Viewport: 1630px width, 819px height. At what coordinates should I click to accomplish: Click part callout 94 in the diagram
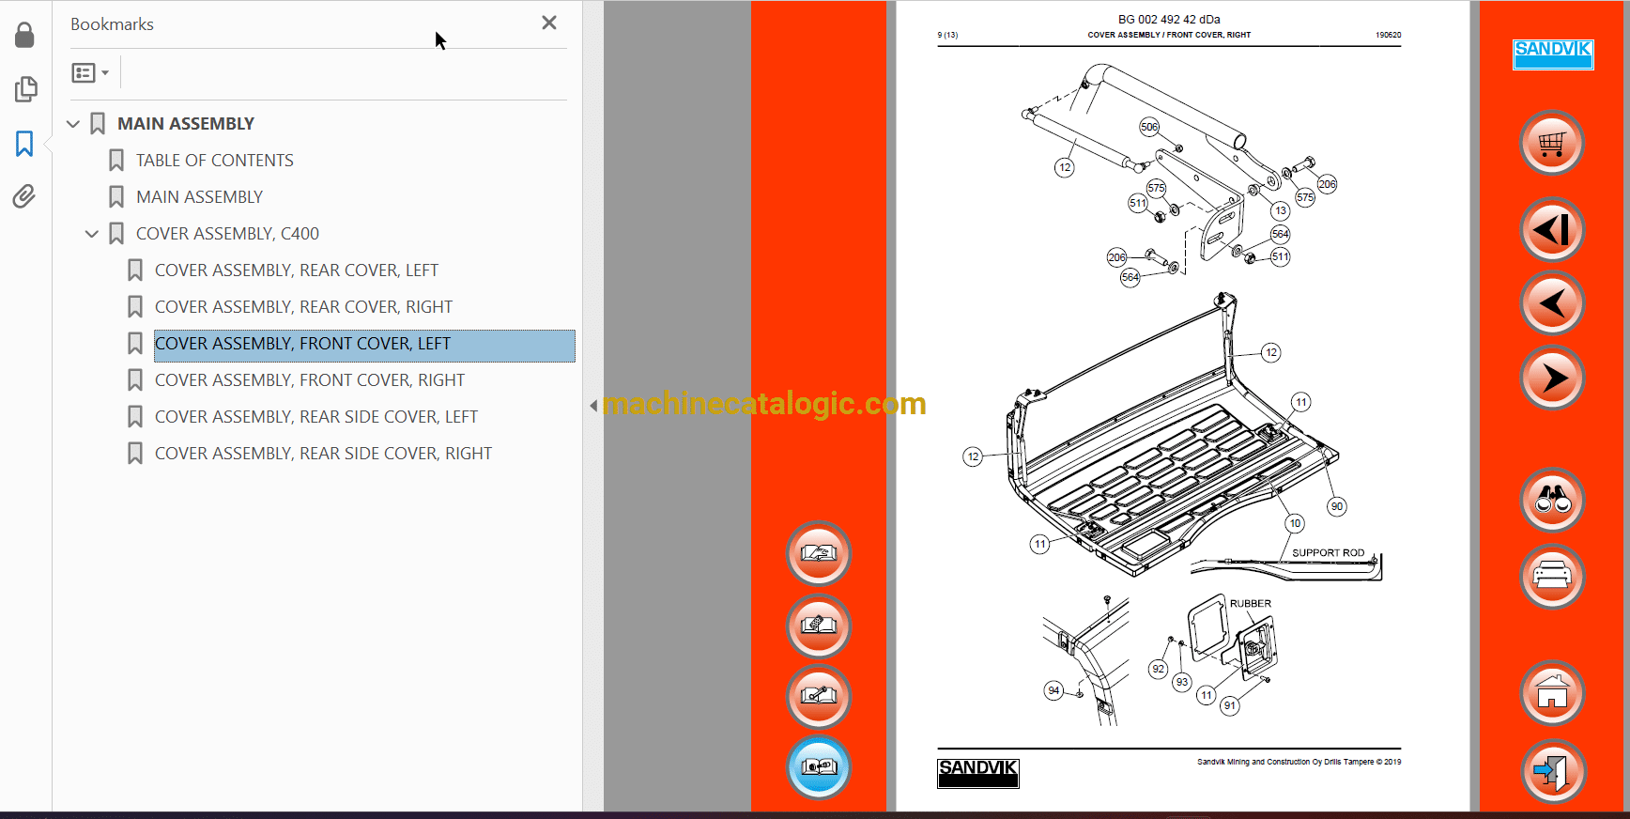pyautogui.click(x=1054, y=690)
